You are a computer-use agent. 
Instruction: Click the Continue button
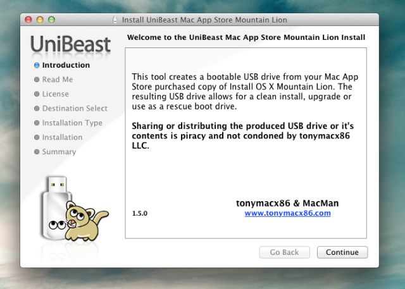[x=342, y=252]
